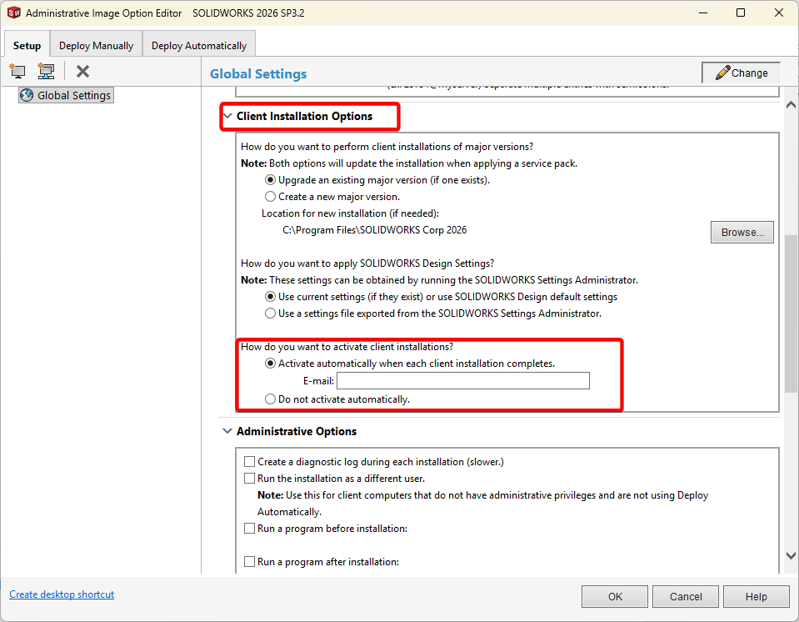The width and height of the screenshot is (799, 622).
Task: Check Run the installation as different user
Action: tap(249, 479)
